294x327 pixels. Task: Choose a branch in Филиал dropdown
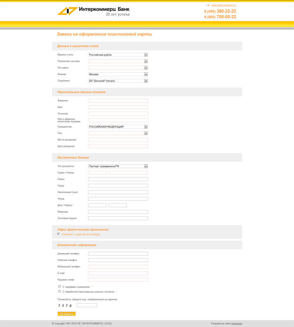click(x=118, y=74)
